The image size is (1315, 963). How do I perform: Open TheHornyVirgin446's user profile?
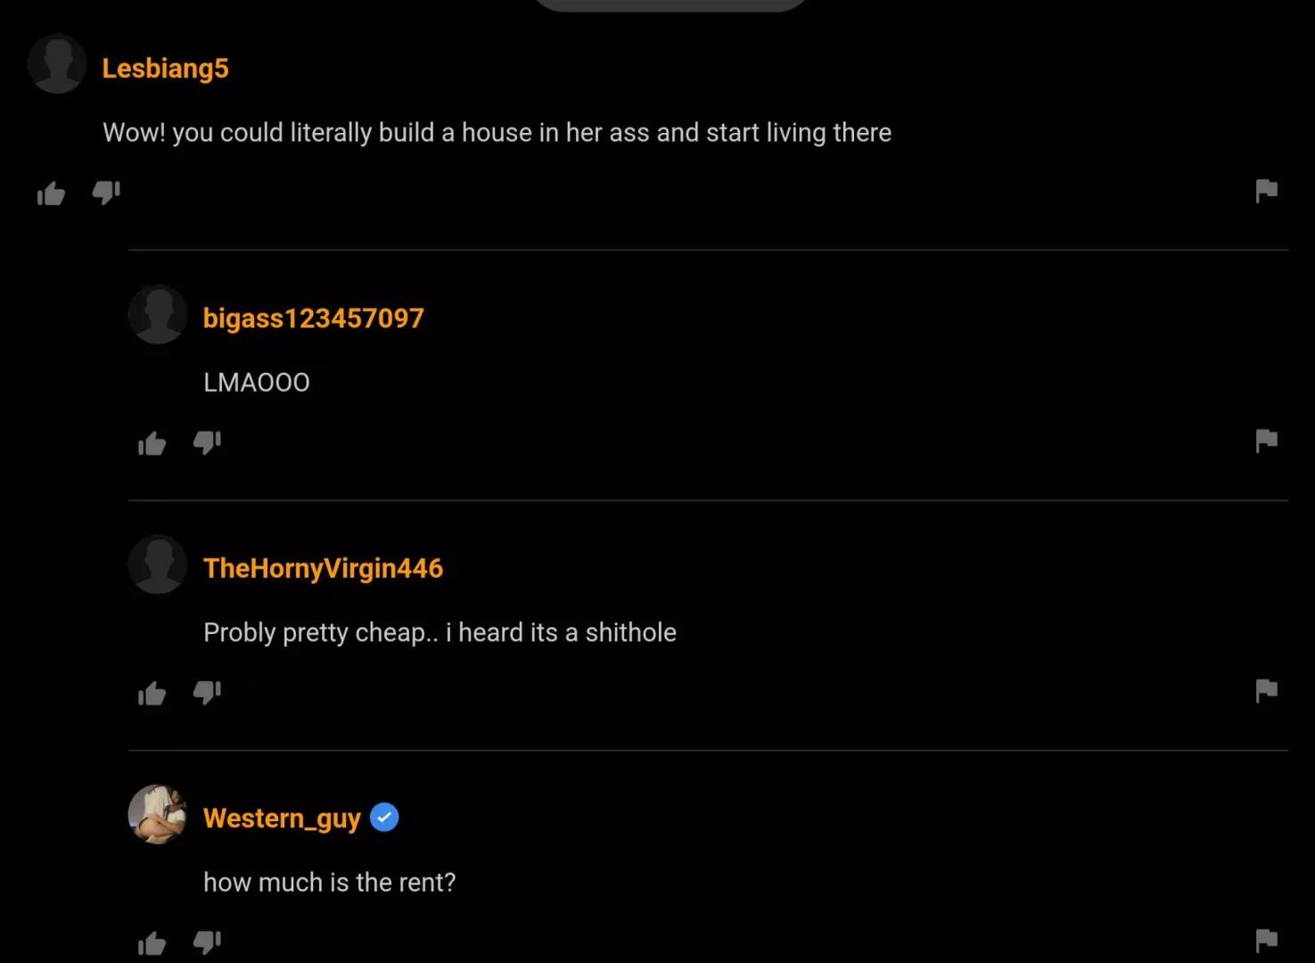323,567
